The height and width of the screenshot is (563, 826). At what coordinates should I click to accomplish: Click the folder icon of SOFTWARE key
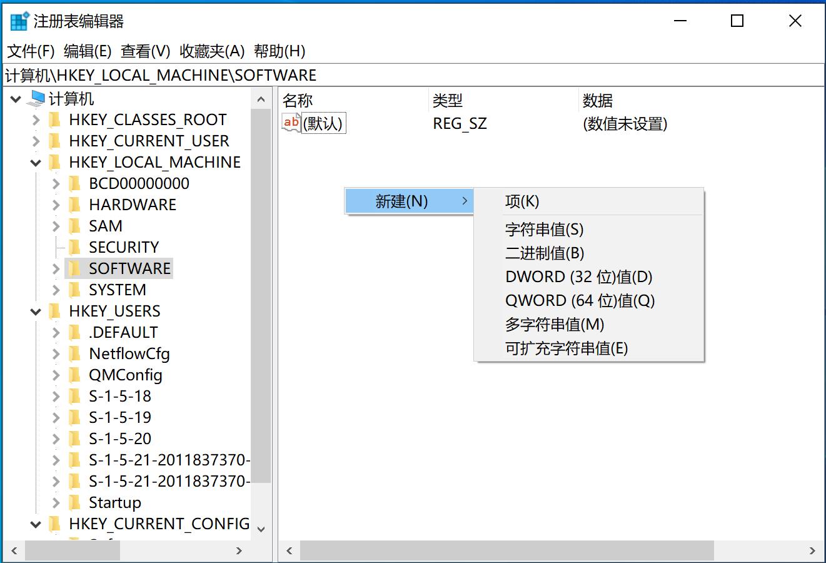pyautogui.click(x=74, y=268)
